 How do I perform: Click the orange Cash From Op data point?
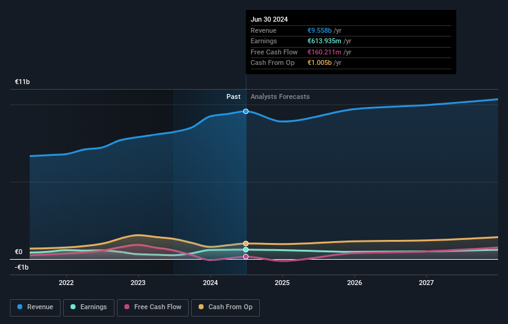246,244
